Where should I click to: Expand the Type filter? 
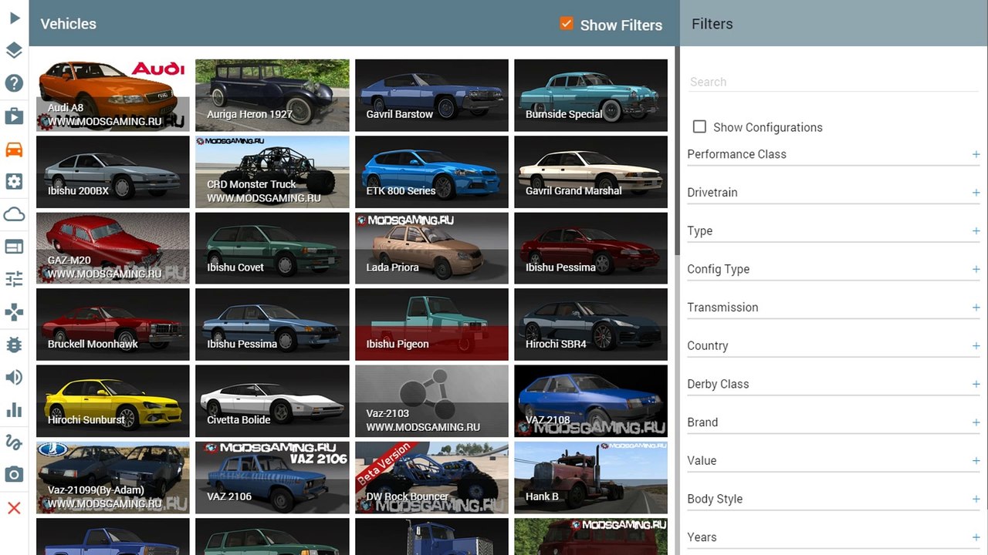click(x=834, y=230)
